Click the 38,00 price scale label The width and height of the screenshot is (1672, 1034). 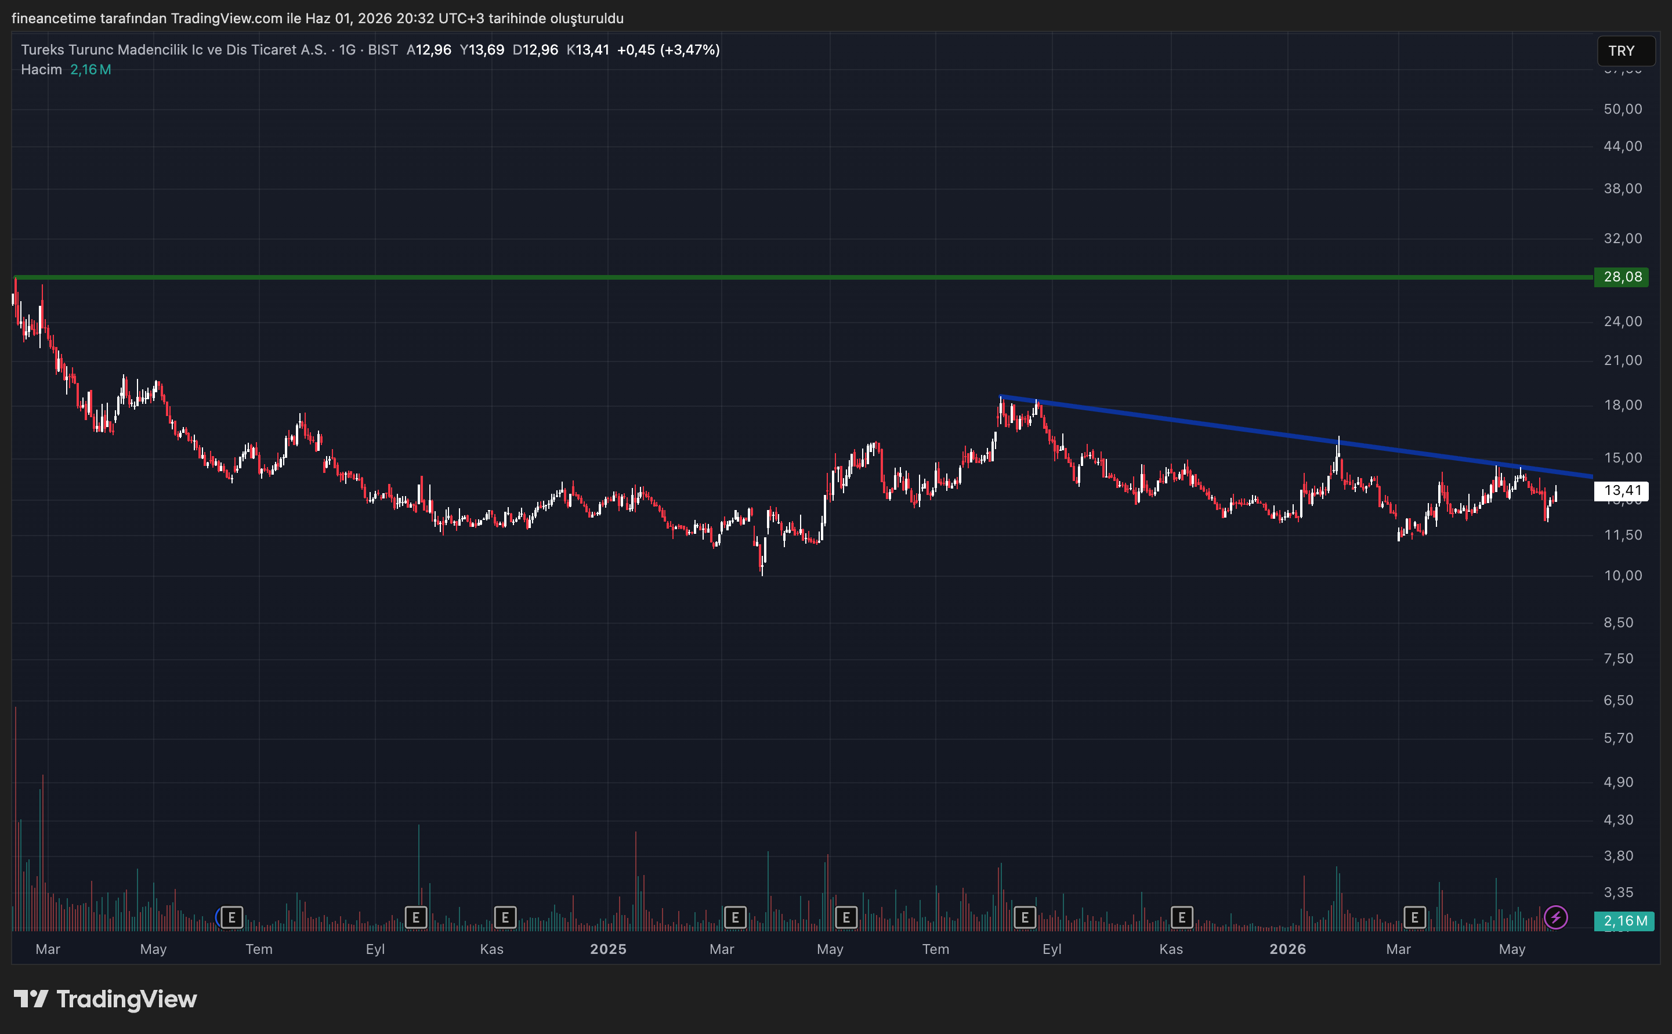tap(1623, 189)
